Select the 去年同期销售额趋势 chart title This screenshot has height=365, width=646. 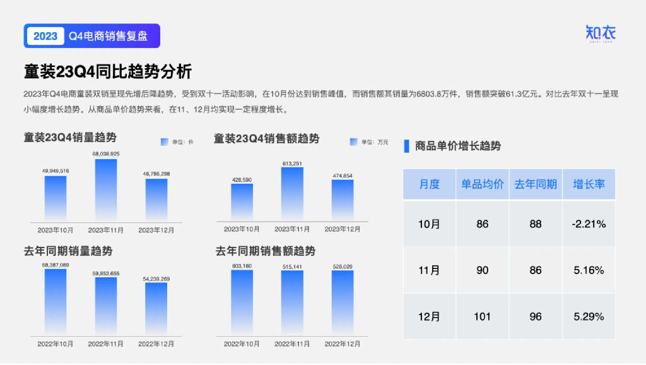point(266,251)
